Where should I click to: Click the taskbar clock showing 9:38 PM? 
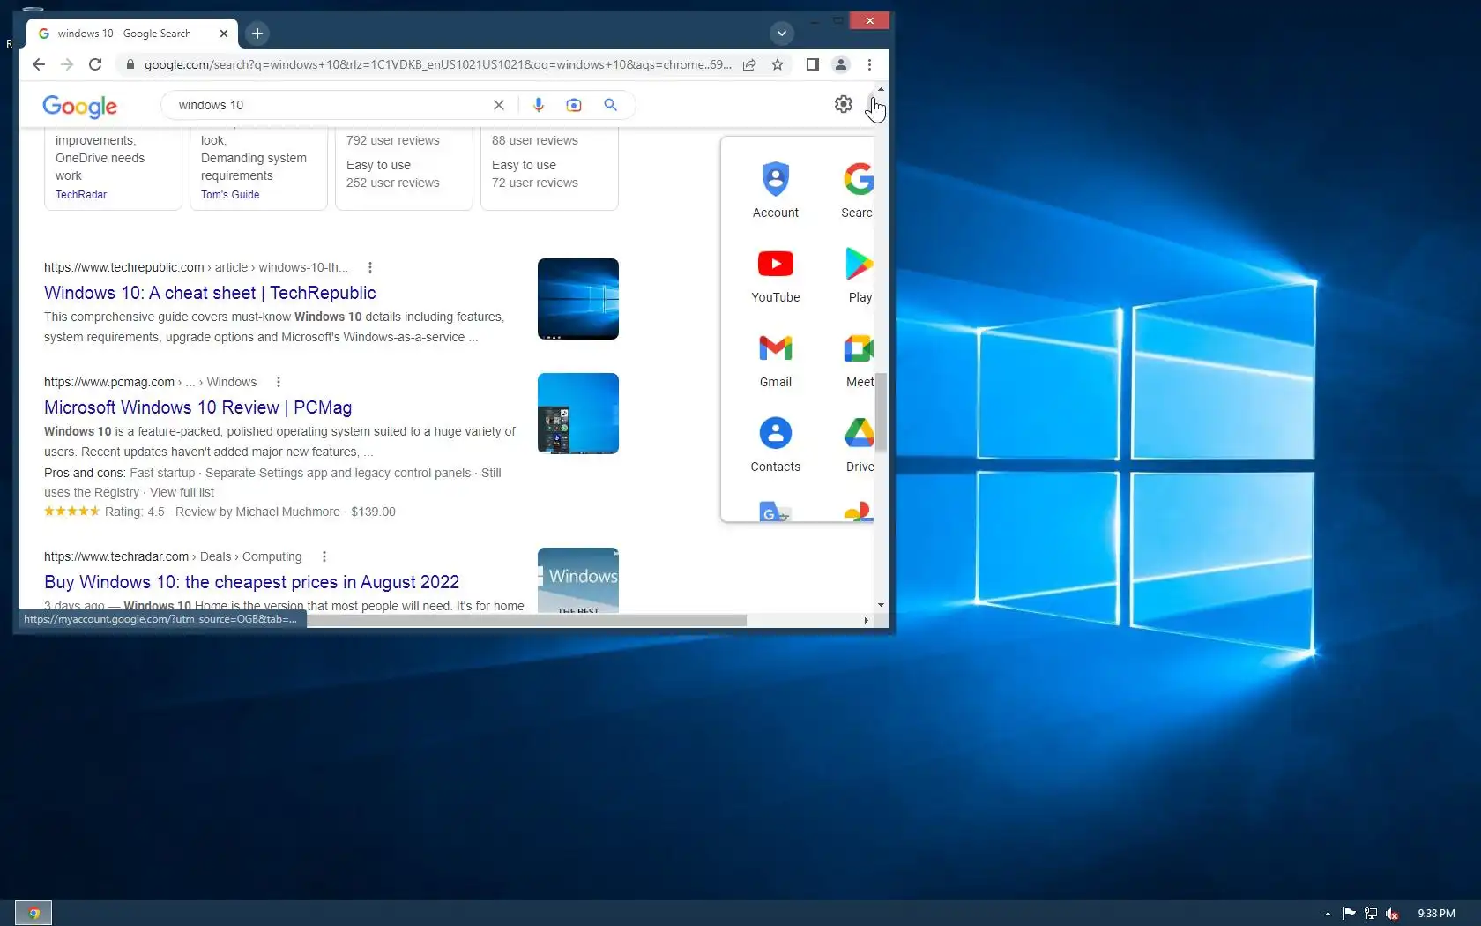coord(1436,914)
